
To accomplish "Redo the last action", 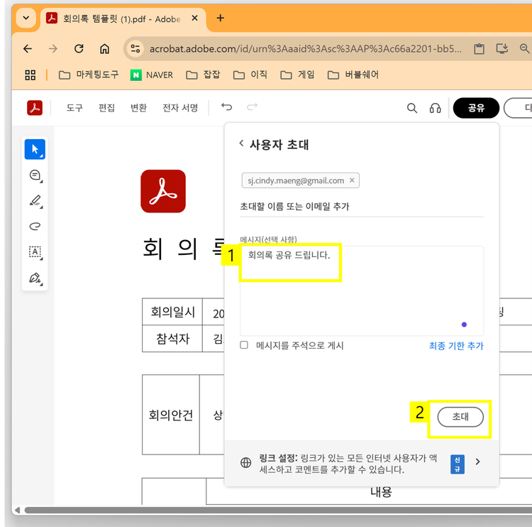I will point(252,107).
